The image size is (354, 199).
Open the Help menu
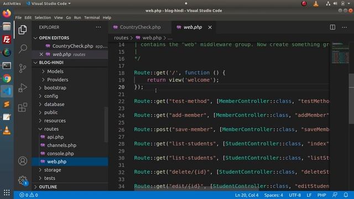tap(107, 18)
